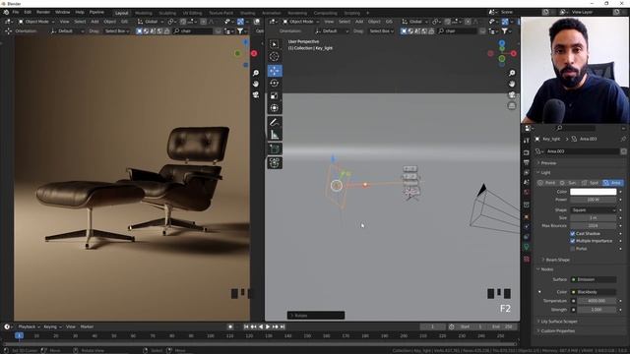The width and height of the screenshot is (630, 354).
Task: Toggle camera view in the right viewport
Action: coord(512,94)
